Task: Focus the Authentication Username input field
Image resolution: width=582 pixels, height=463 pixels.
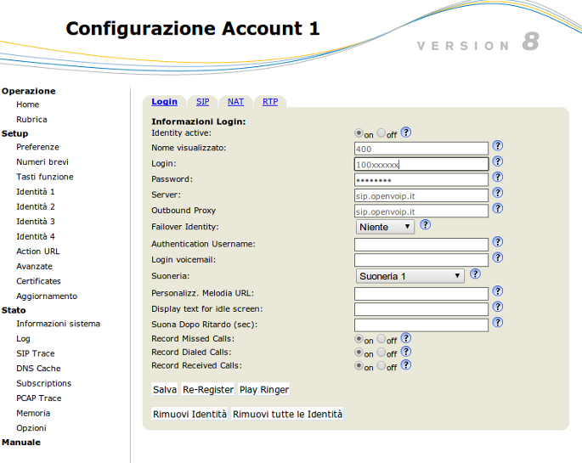Action: (x=421, y=245)
